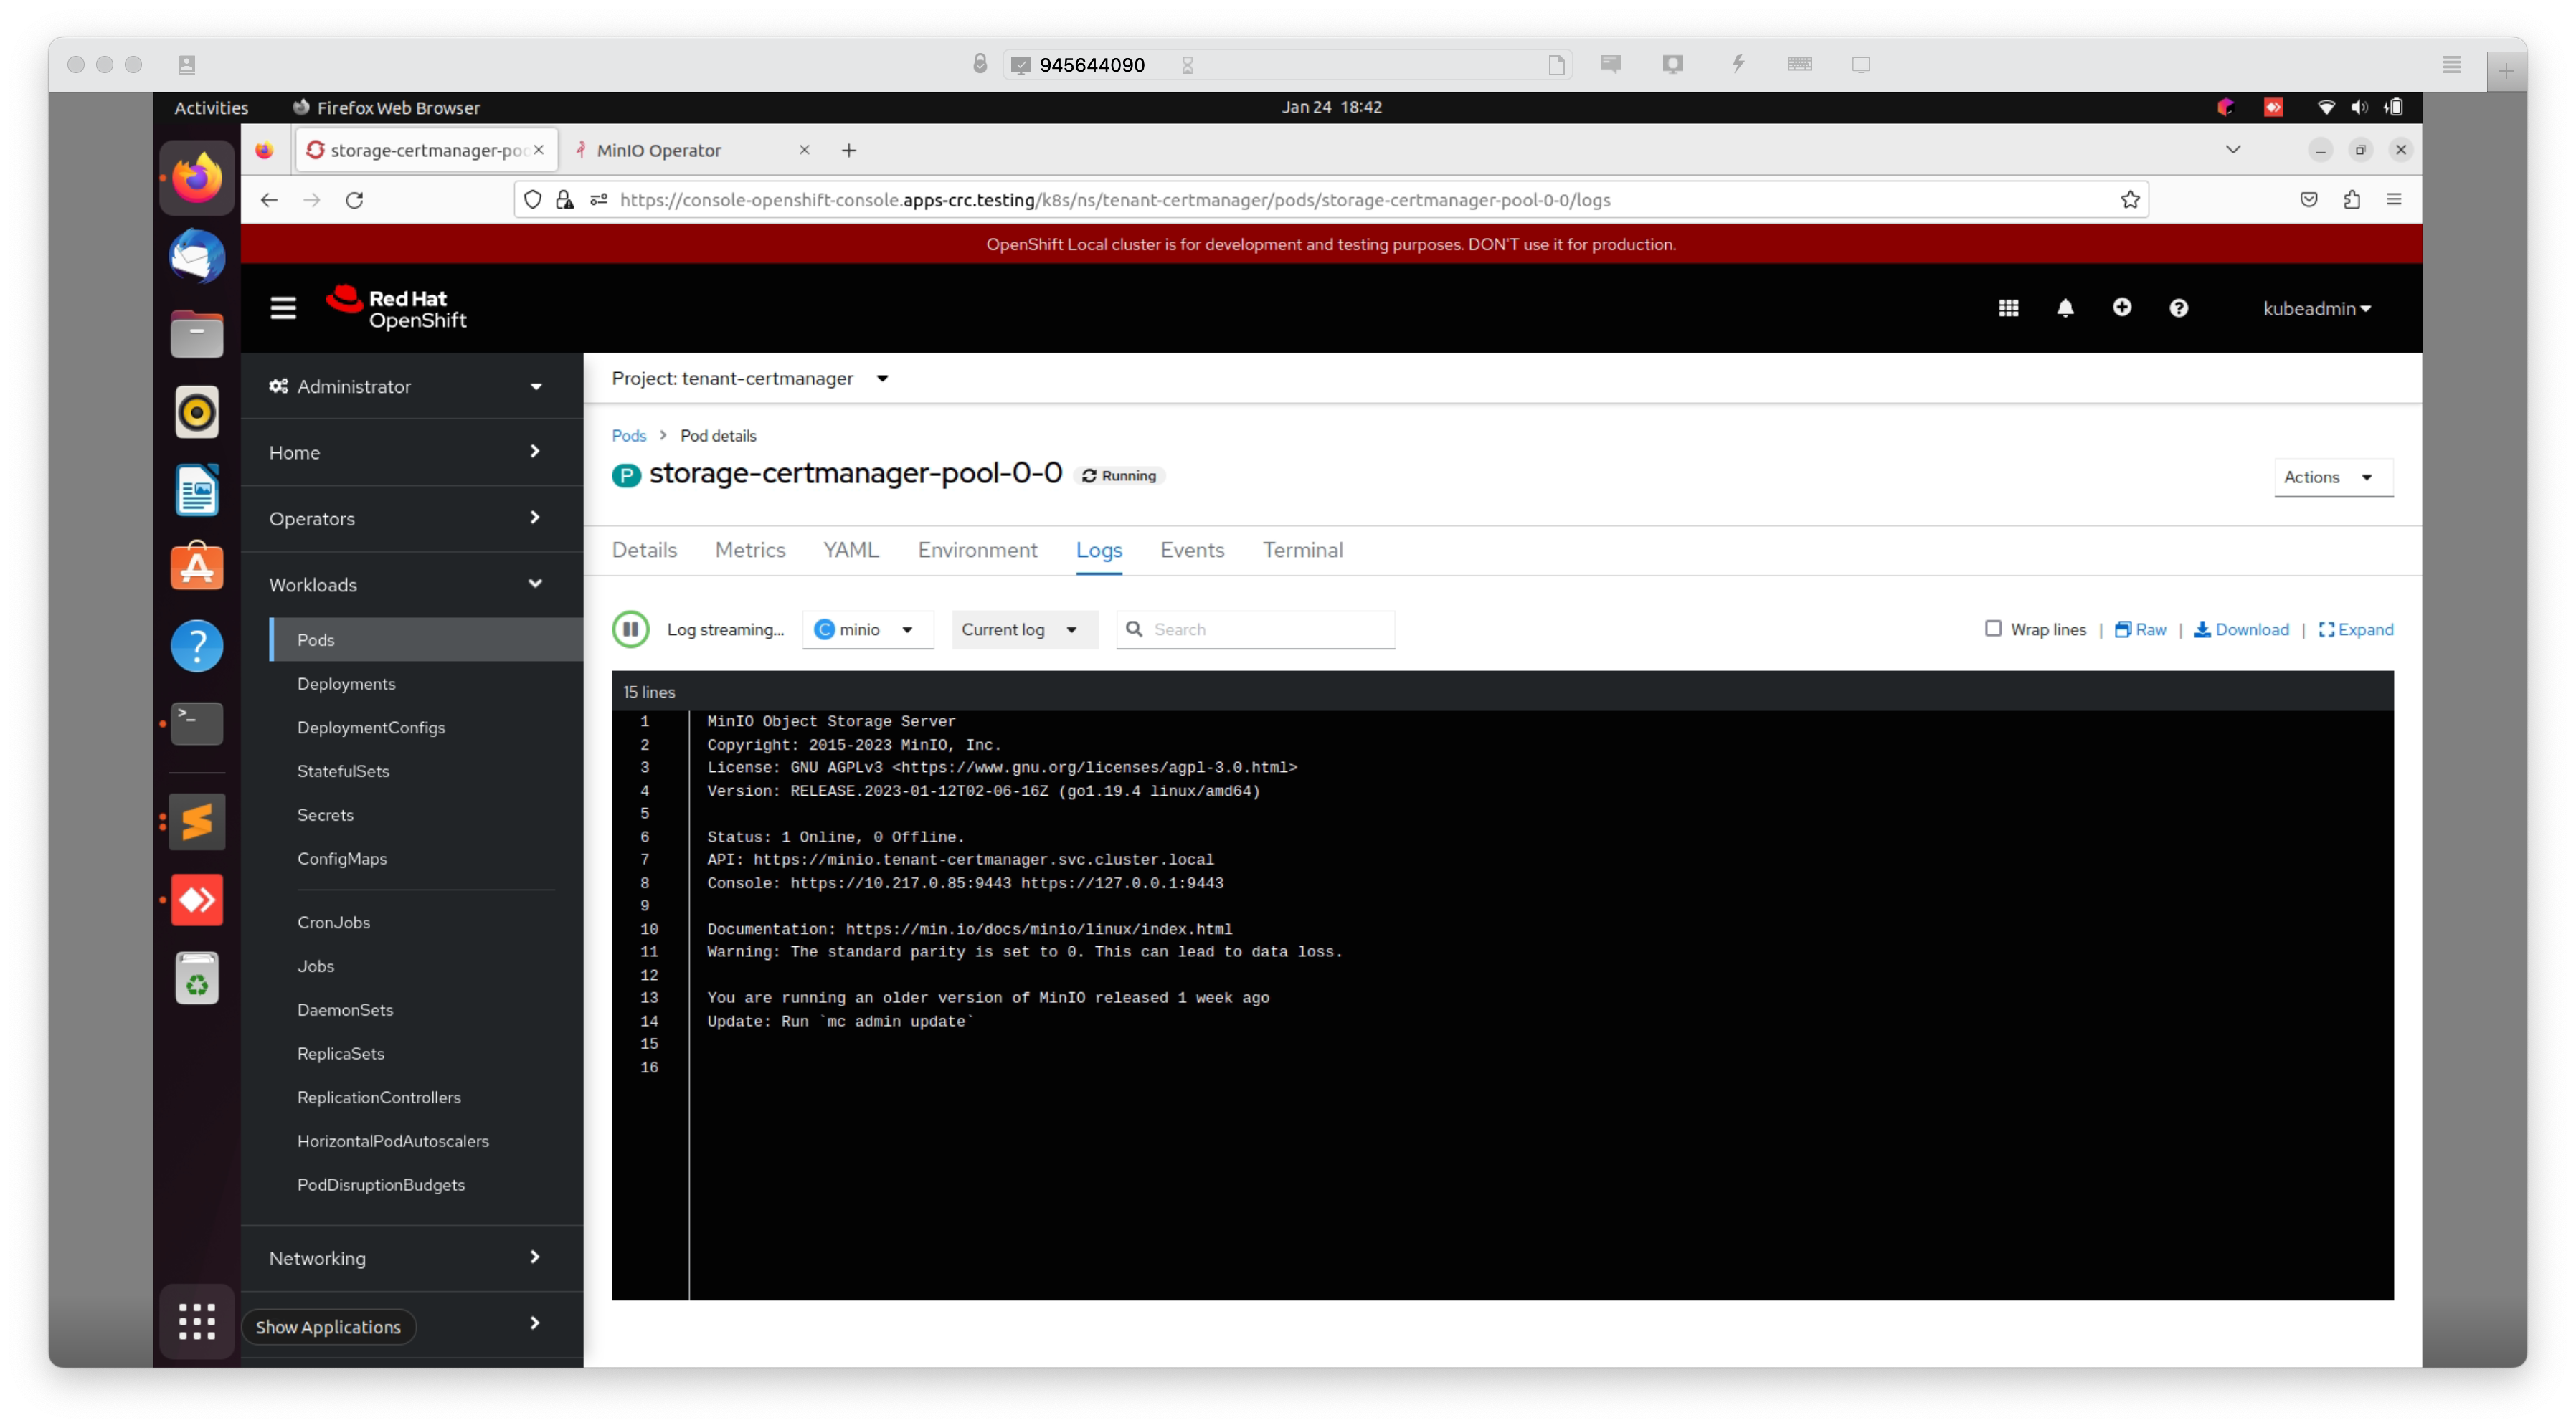Go to Pods breadcrumb link
2576x1428 pixels.
629,436
